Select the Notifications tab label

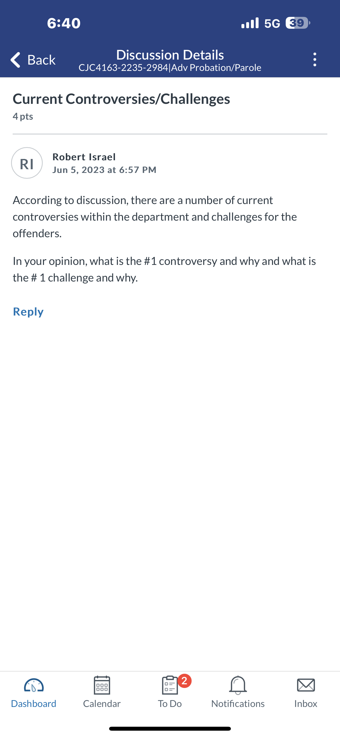[x=238, y=704]
